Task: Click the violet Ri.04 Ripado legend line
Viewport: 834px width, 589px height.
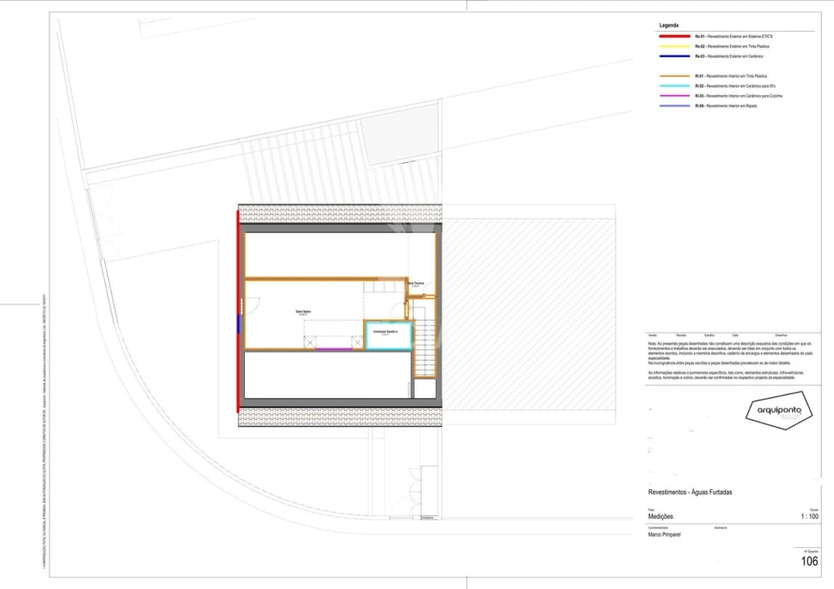Action: coord(674,106)
